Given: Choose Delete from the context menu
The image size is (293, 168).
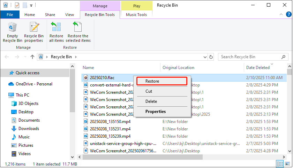Looking at the screenshot, I should [162, 101].
